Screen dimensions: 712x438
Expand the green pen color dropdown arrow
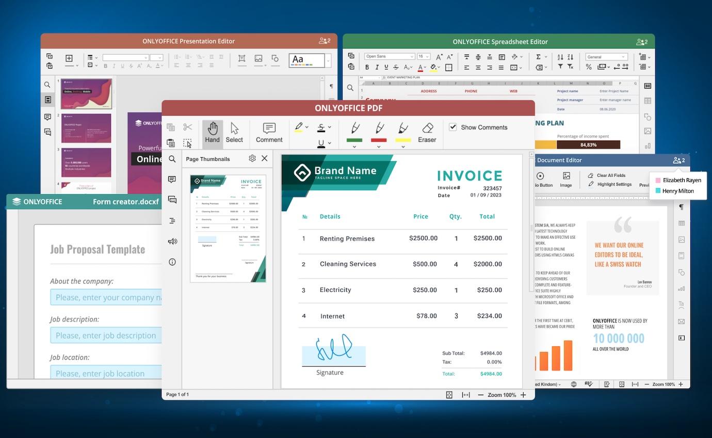tap(354, 146)
